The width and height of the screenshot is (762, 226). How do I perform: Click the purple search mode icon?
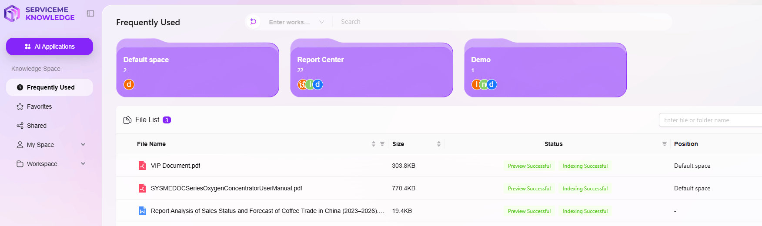[x=253, y=22]
